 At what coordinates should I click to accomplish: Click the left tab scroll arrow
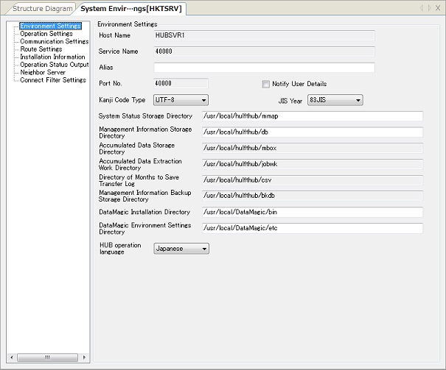tap(421, 8)
